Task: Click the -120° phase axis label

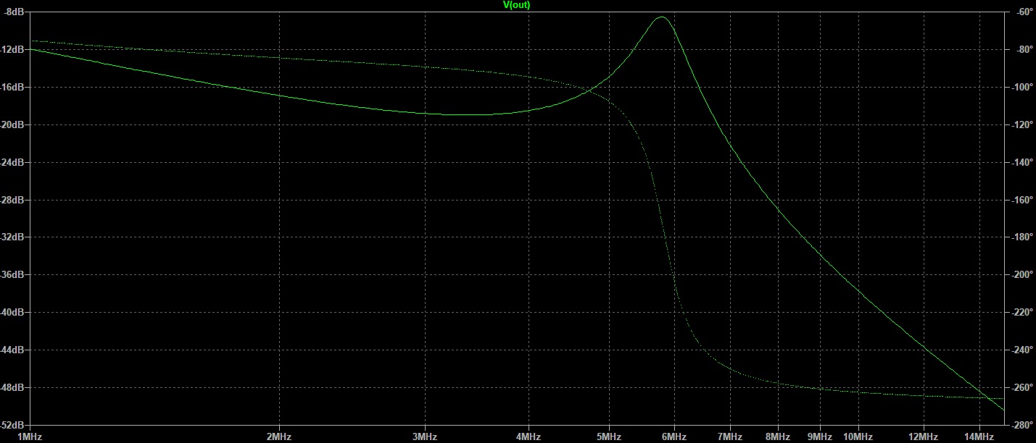Action: (1022, 125)
